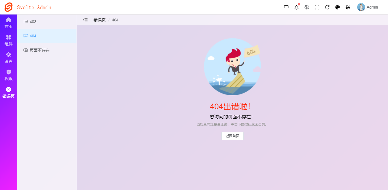Navigate to 首页 in the sidebar
388x190 pixels.
[8, 23]
